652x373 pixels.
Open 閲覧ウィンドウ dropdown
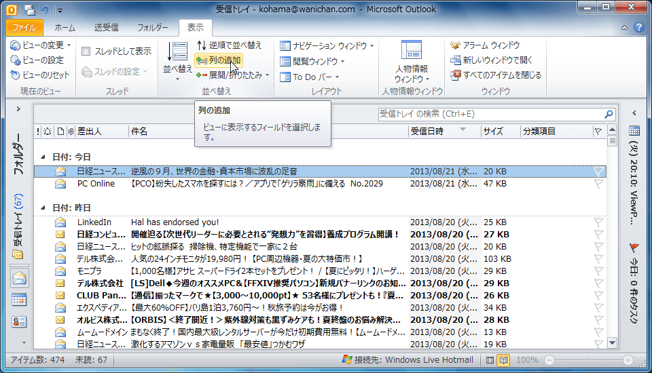[x=312, y=62]
